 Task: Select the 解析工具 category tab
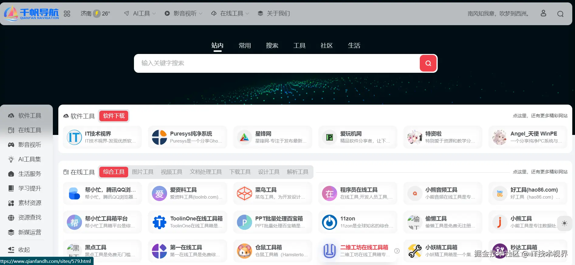[298, 172]
